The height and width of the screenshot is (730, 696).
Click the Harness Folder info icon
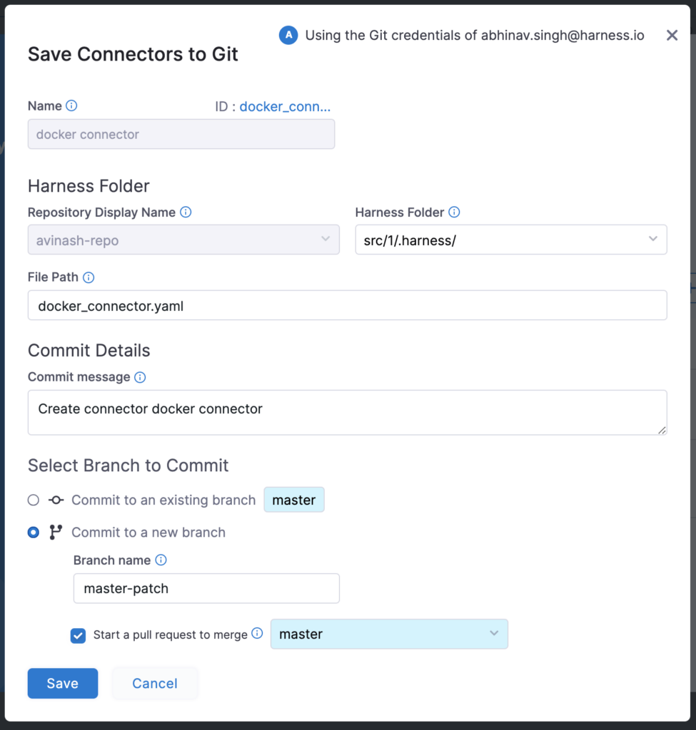click(454, 212)
